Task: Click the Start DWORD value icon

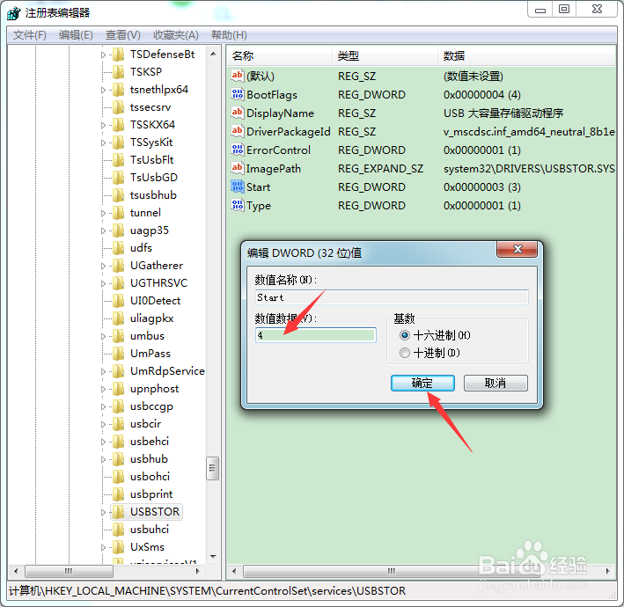Action: pos(237,186)
